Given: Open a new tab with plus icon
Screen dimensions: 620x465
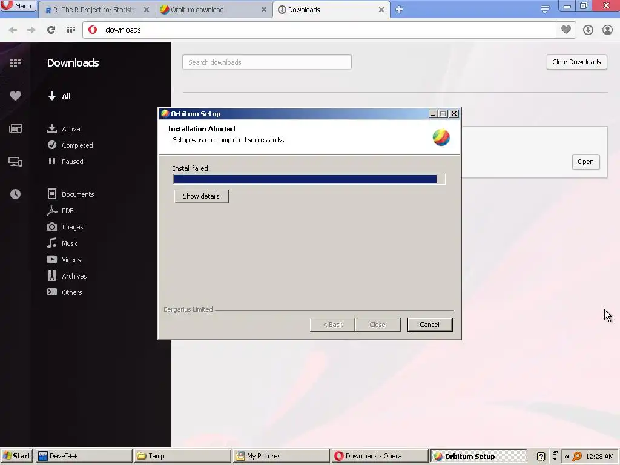Looking at the screenshot, I should [x=400, y=10].
